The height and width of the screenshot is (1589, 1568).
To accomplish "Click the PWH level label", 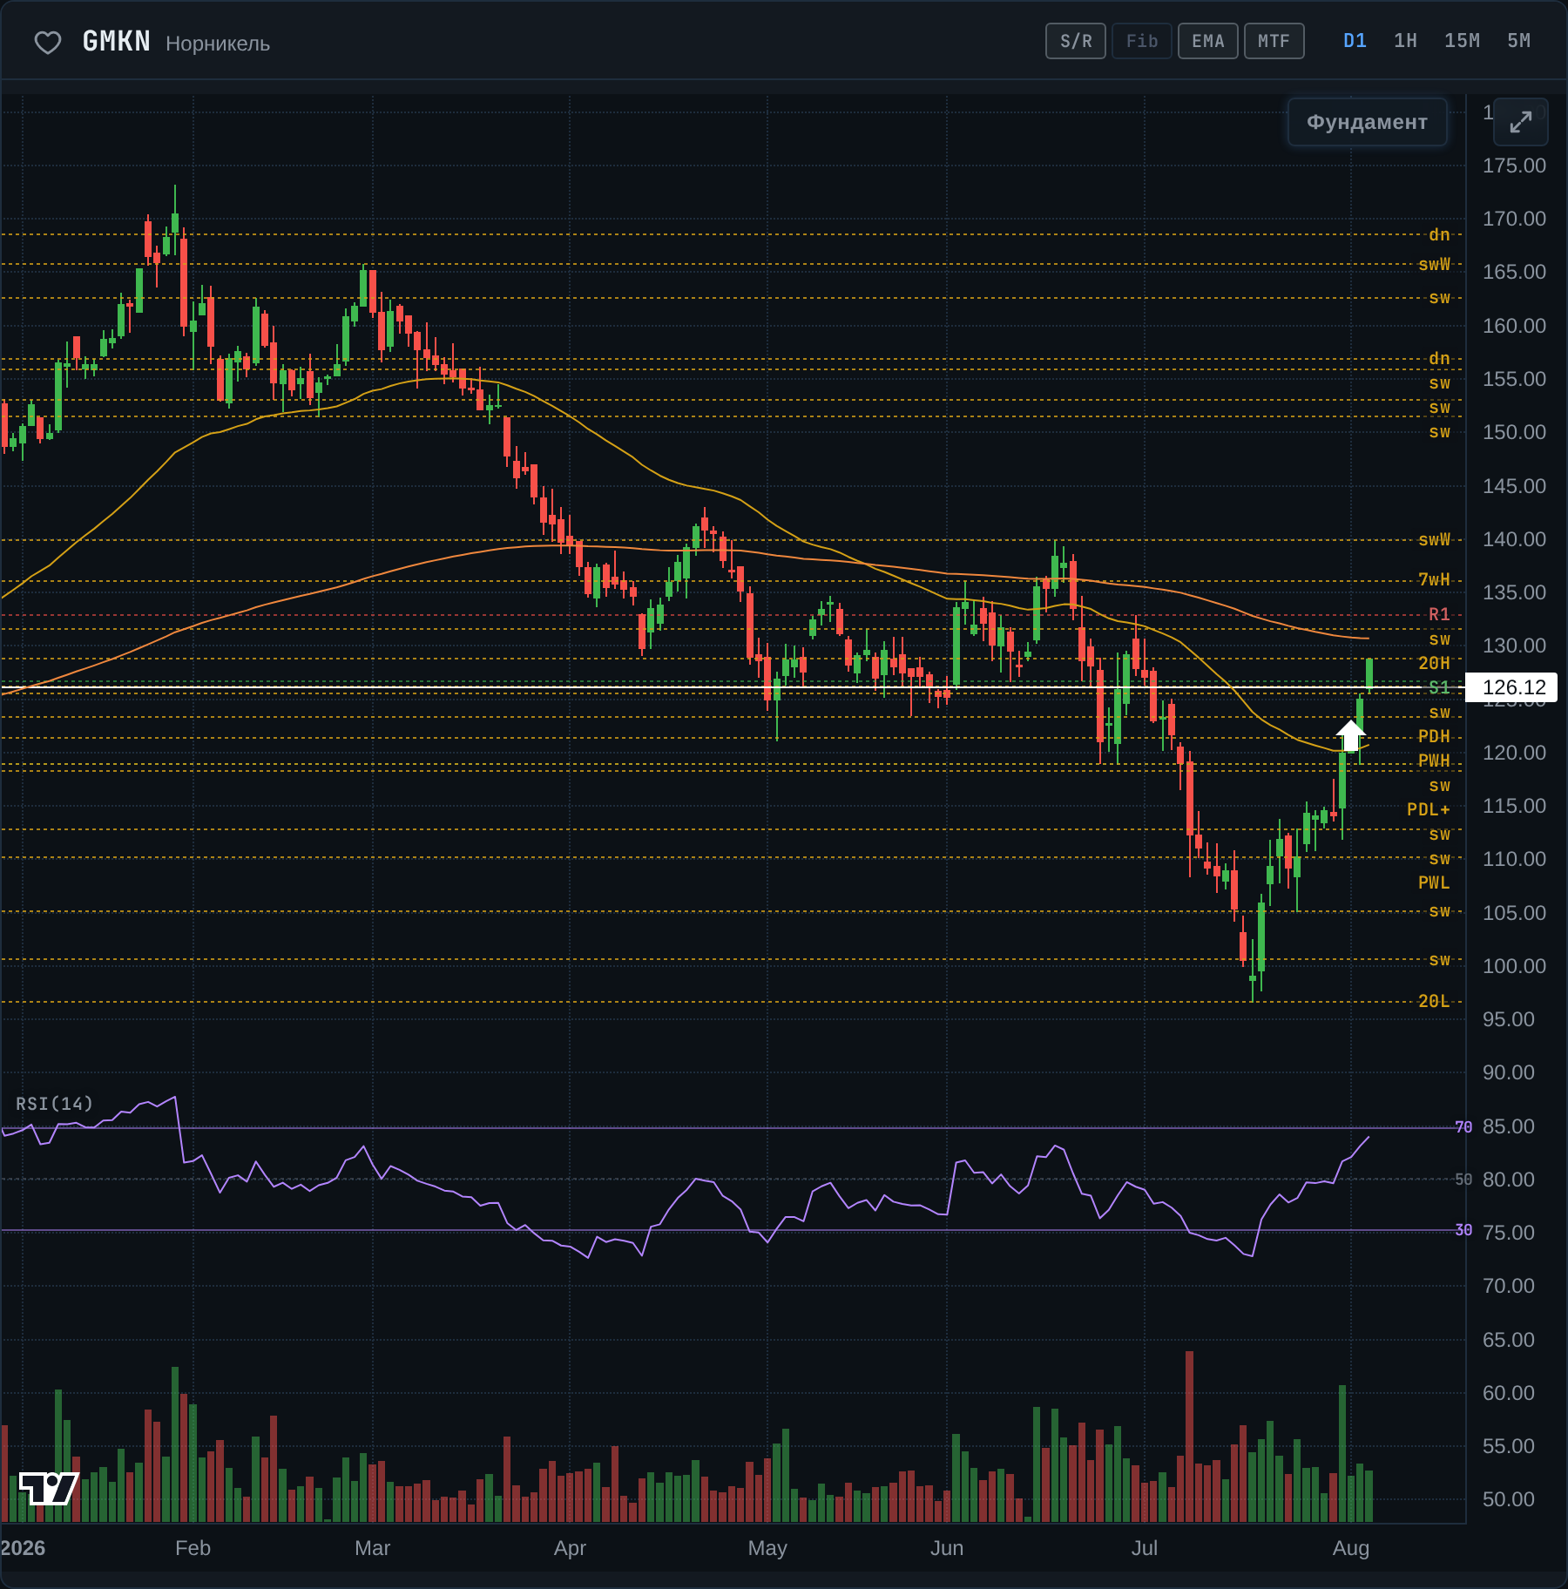I will tap(1434, 761).
